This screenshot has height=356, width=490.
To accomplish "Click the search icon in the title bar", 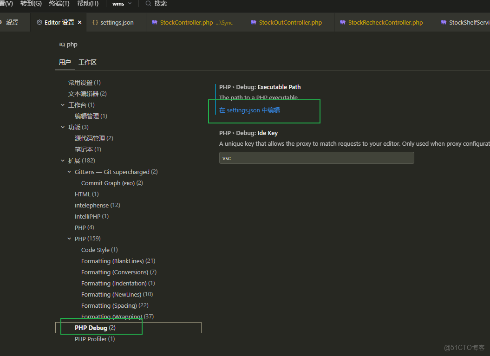I will pyautogui.click(x=147, y=3).
